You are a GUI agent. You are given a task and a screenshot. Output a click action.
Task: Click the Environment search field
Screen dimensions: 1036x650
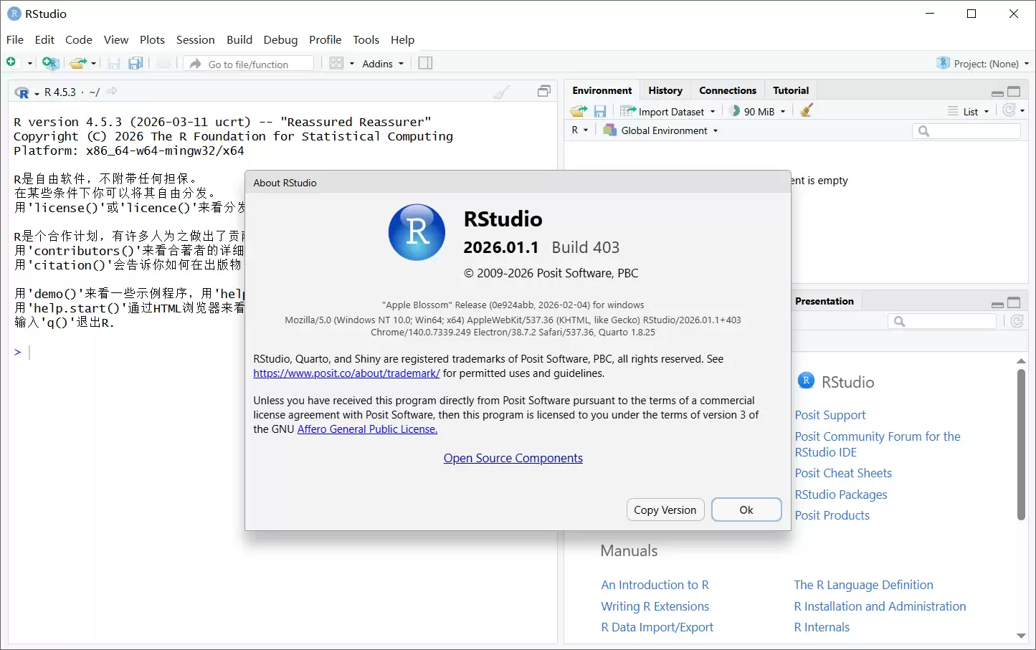tap(966, 130)
